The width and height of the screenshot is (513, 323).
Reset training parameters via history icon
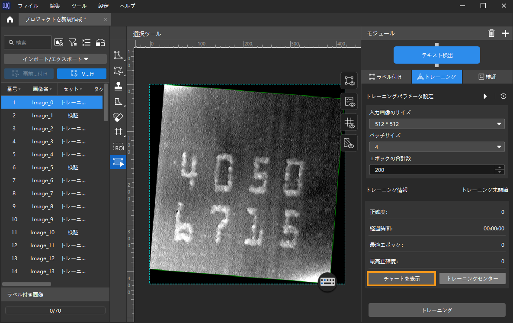pos(503,96)
